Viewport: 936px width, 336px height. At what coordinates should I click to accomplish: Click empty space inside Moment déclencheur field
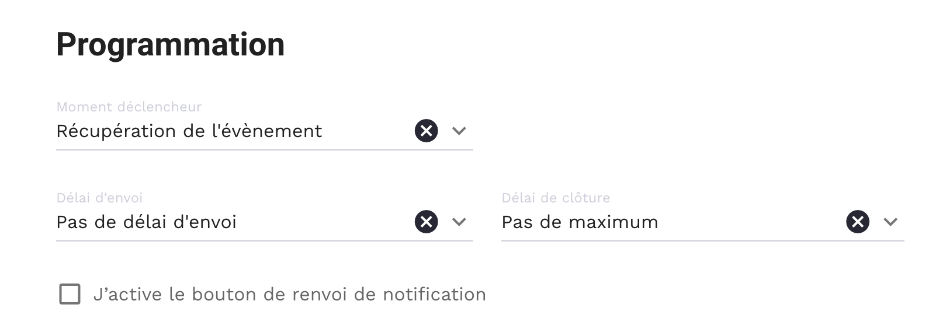click(x=368, y=131)
